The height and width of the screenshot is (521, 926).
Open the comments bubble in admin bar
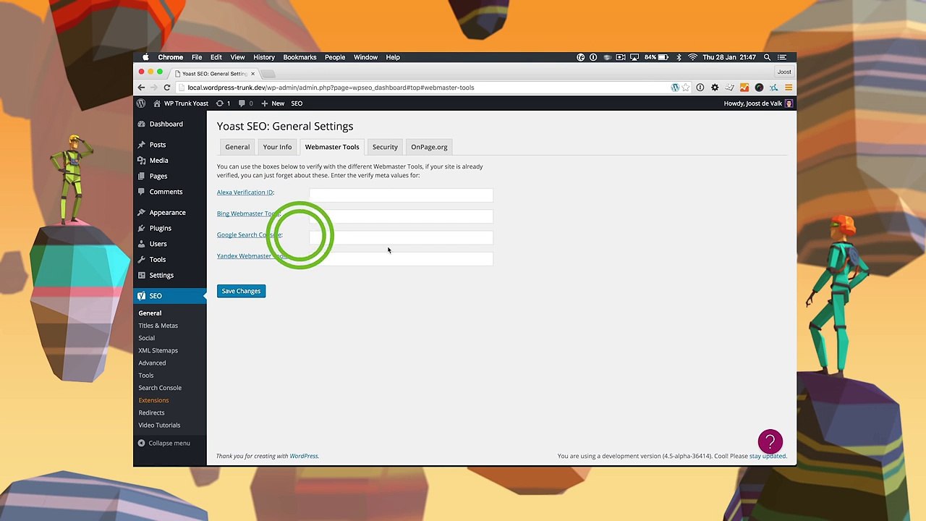point(245,103)
